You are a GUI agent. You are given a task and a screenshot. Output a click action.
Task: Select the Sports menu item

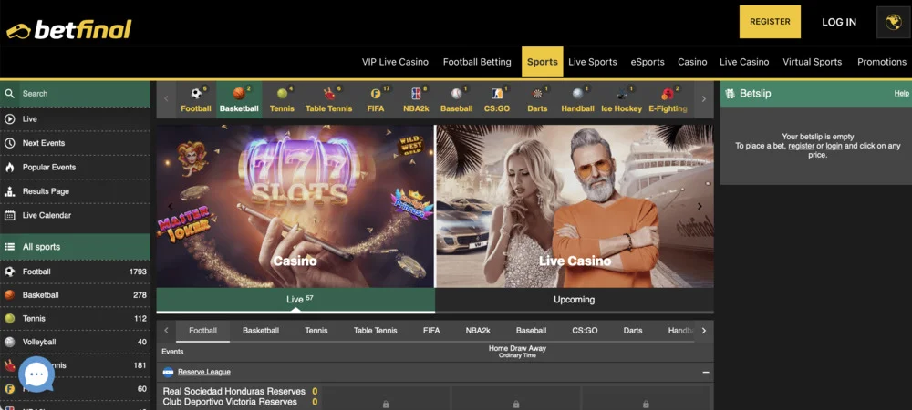pos(542,62)
